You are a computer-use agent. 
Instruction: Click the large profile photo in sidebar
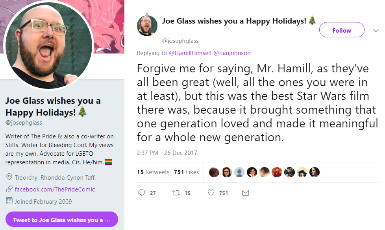click(48, 45)
